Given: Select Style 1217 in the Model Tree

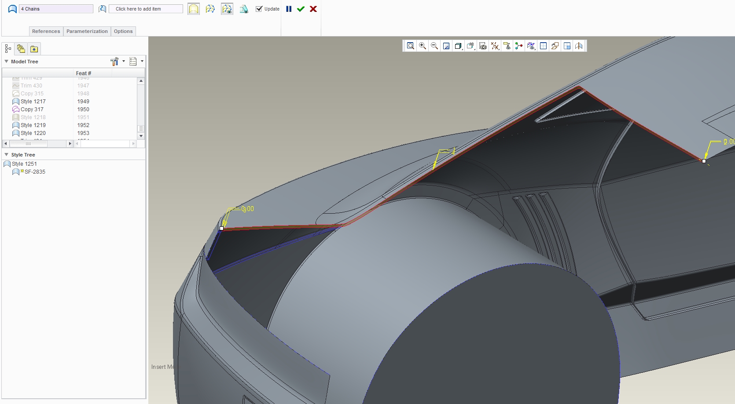Looking at the screenshot, I should [x=33, y=102].
